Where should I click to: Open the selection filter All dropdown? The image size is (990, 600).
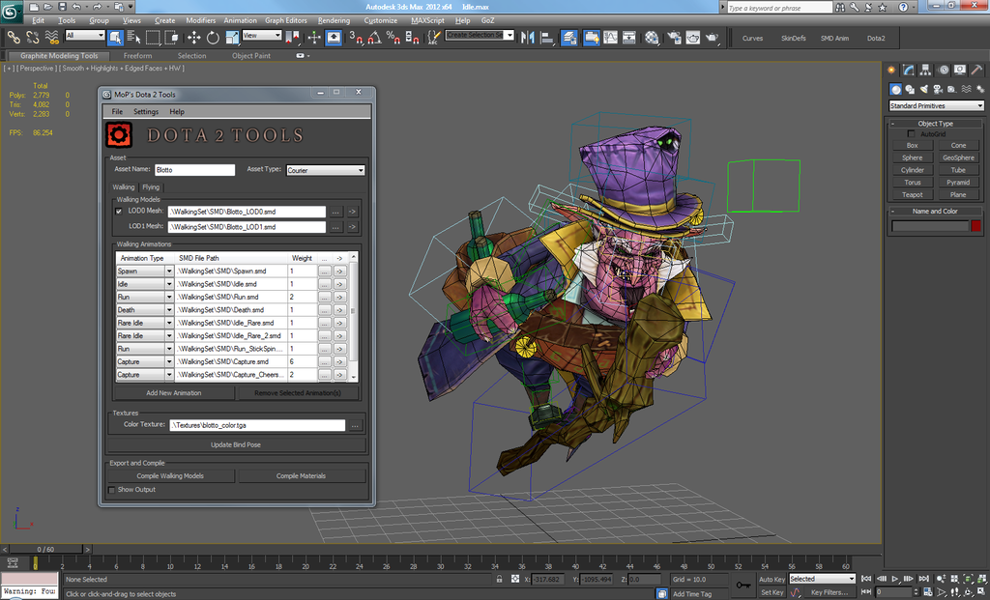pos(85,36)
